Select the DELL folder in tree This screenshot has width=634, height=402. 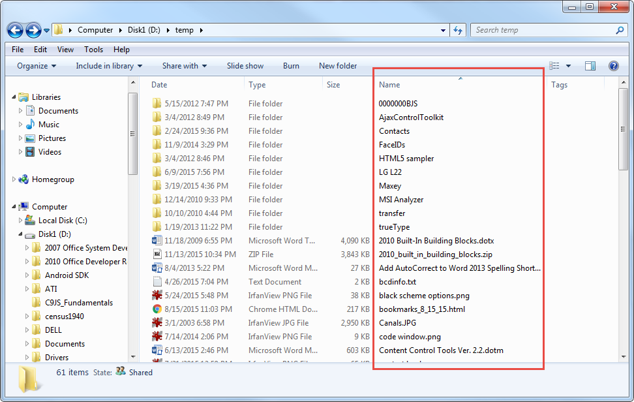pyautogui.click(x=53, y=330)
